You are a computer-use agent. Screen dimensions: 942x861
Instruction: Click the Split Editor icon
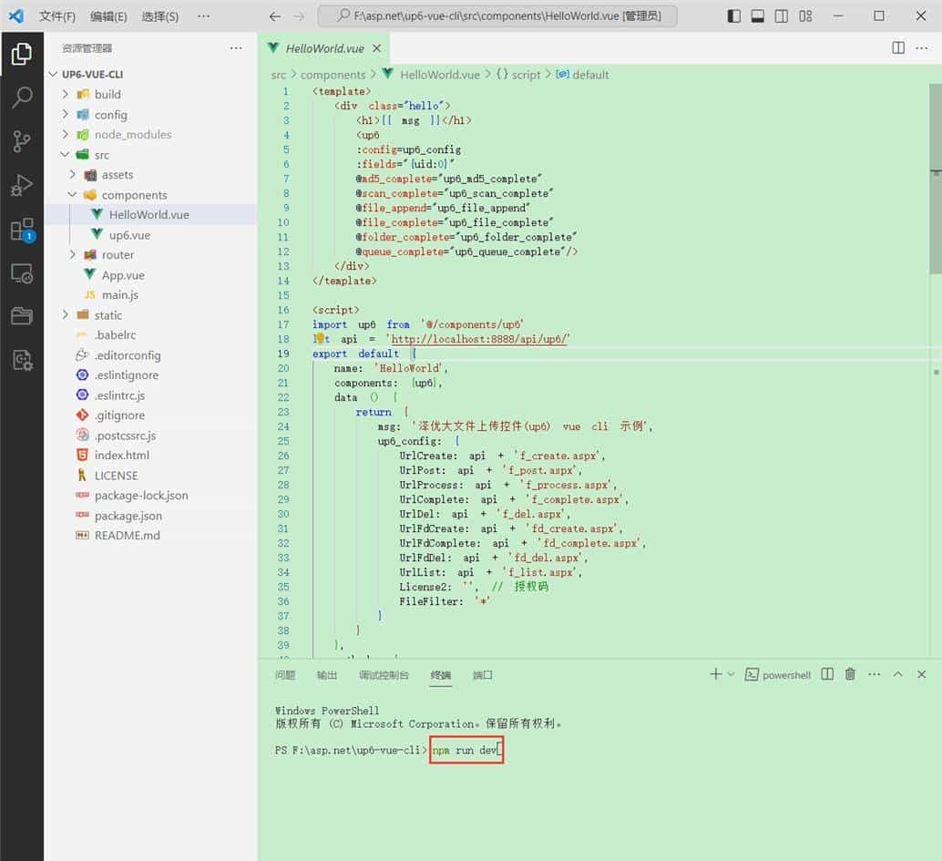point(898,47)
